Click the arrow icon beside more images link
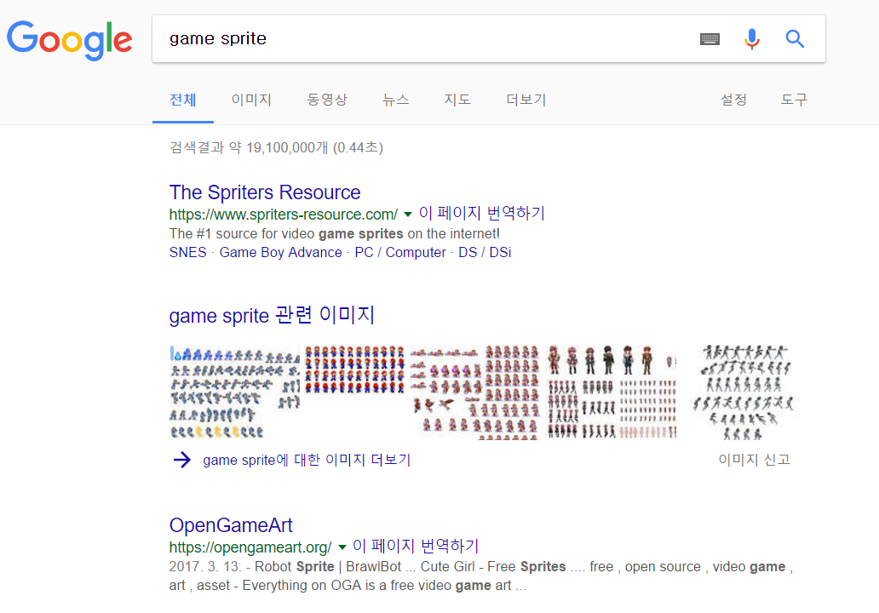This screenshot has height=613, width=879. pos(181,460)
